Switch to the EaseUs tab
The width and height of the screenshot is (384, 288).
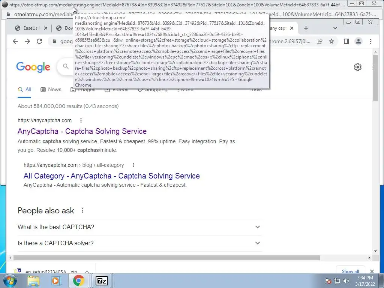(30, 28)
